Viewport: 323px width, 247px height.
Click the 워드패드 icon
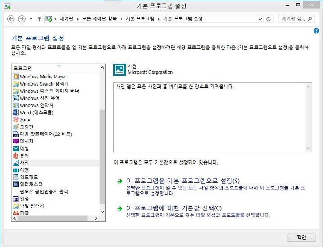16,177
